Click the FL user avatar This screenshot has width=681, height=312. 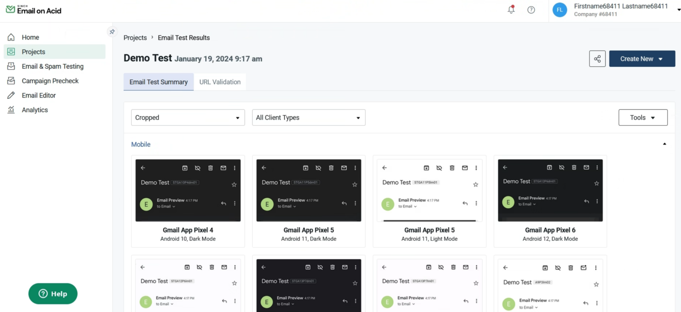coord(560,9)
